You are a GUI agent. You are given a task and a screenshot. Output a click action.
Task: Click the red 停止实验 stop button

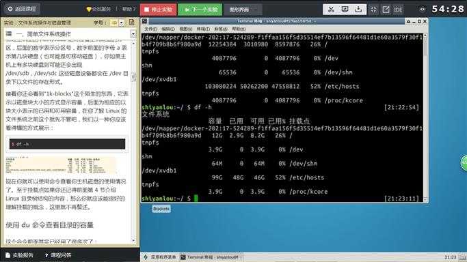click(x=158, y=10)
